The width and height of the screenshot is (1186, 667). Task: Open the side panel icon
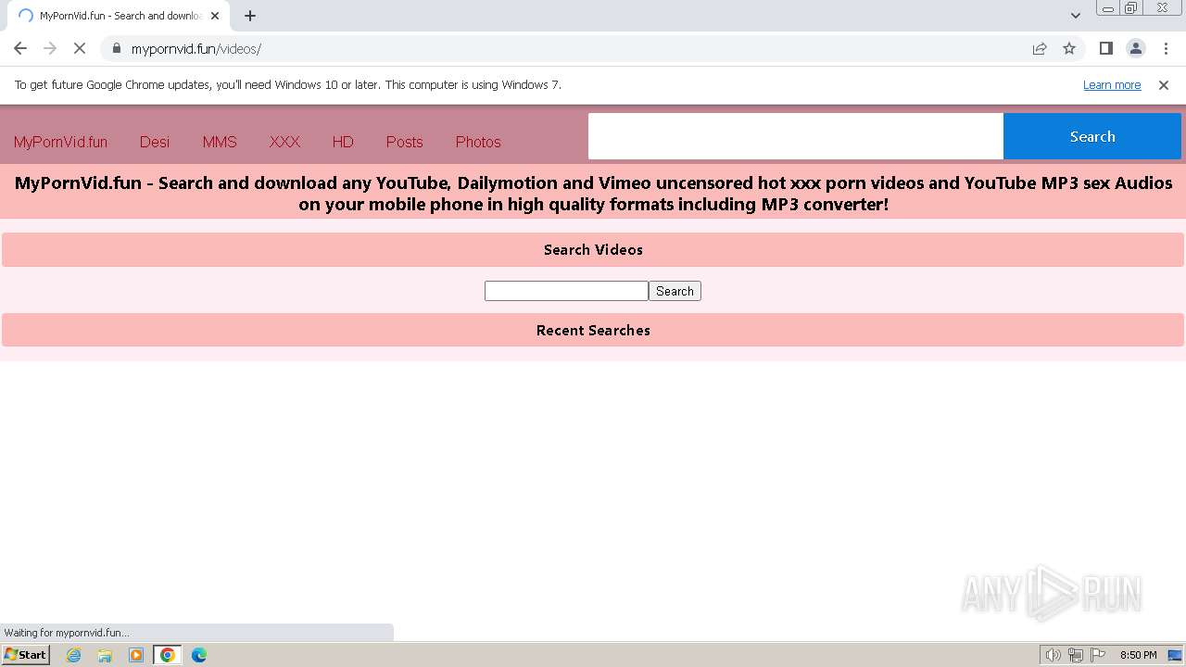(1105, 48)
